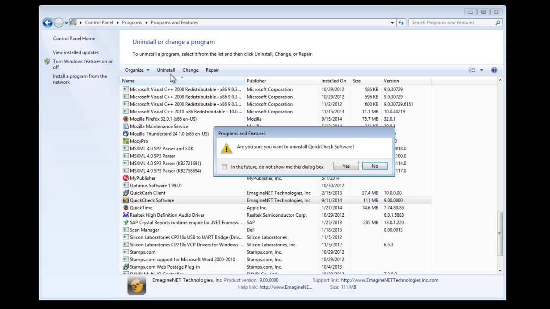Screen dimensions: 550x309
Task: Expand the breadcrumb arrow after Programs
Action: click(146, 23)
